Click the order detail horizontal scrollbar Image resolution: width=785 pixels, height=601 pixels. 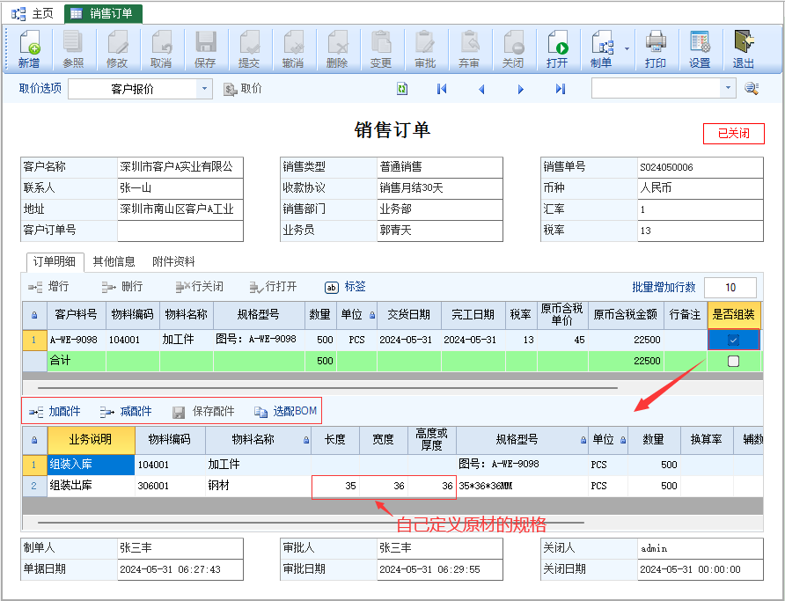(327, 387)
